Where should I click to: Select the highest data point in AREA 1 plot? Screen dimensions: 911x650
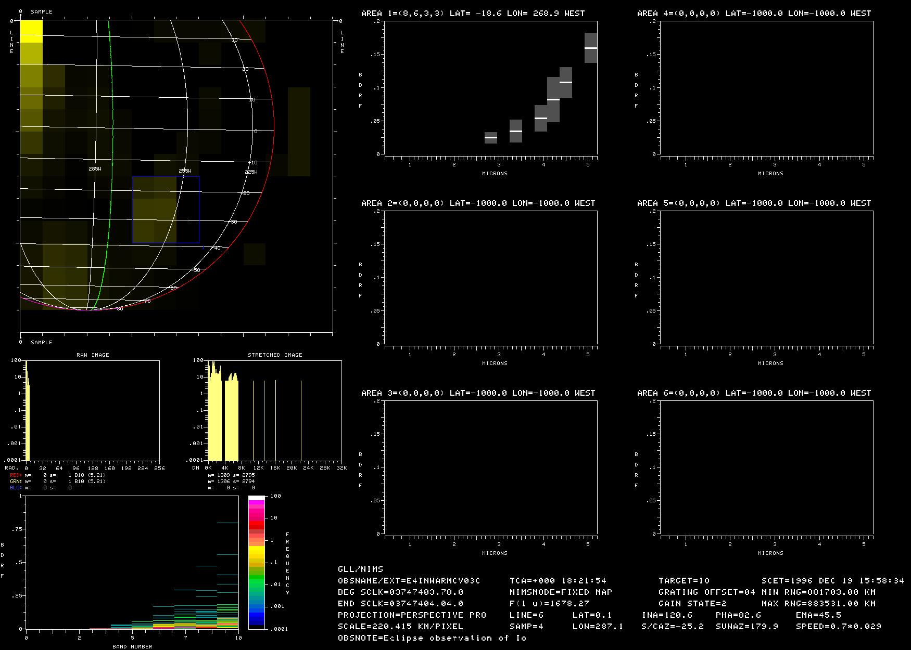coord(590,48)
